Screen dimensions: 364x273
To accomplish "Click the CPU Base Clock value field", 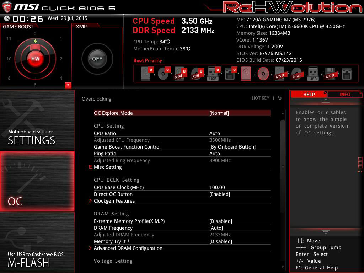I will pos(217,187).
